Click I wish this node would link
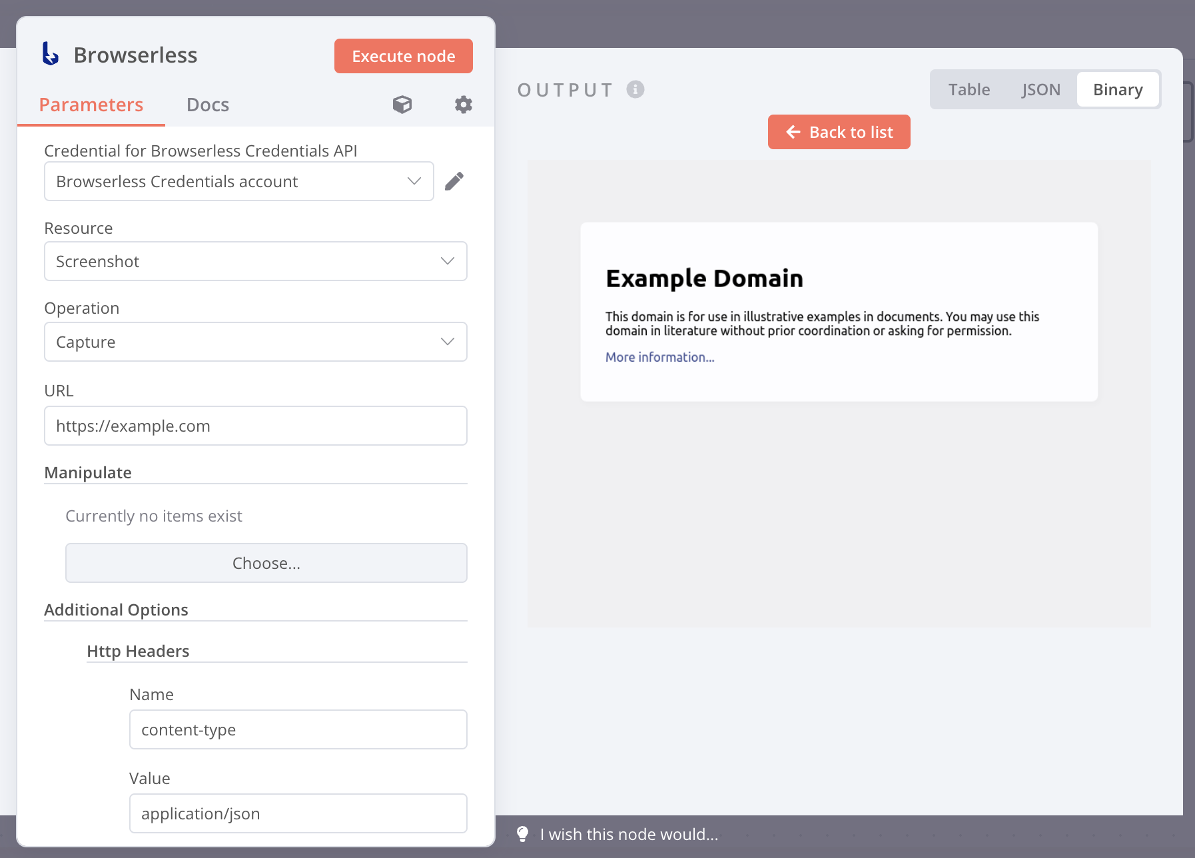Image resolution: width=1195 pixels, height=858 pixels. click(629, 834)
